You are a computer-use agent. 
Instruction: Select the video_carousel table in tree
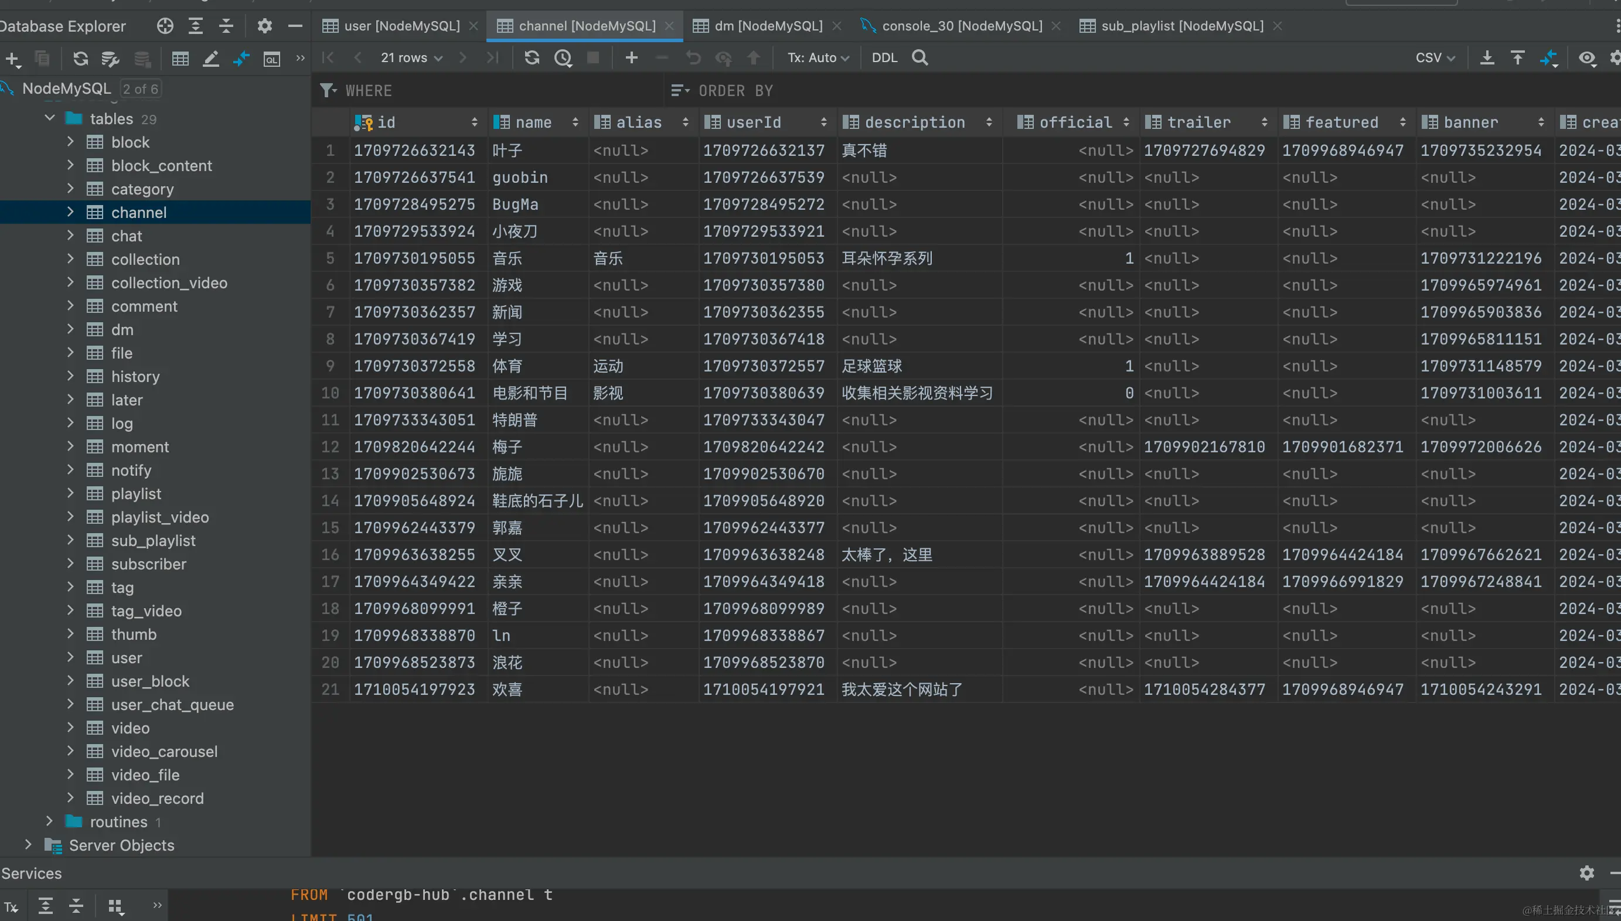click(164, 751)
